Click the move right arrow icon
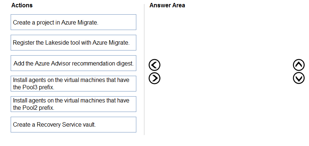 pyautogui.click(x=154, y=78)
